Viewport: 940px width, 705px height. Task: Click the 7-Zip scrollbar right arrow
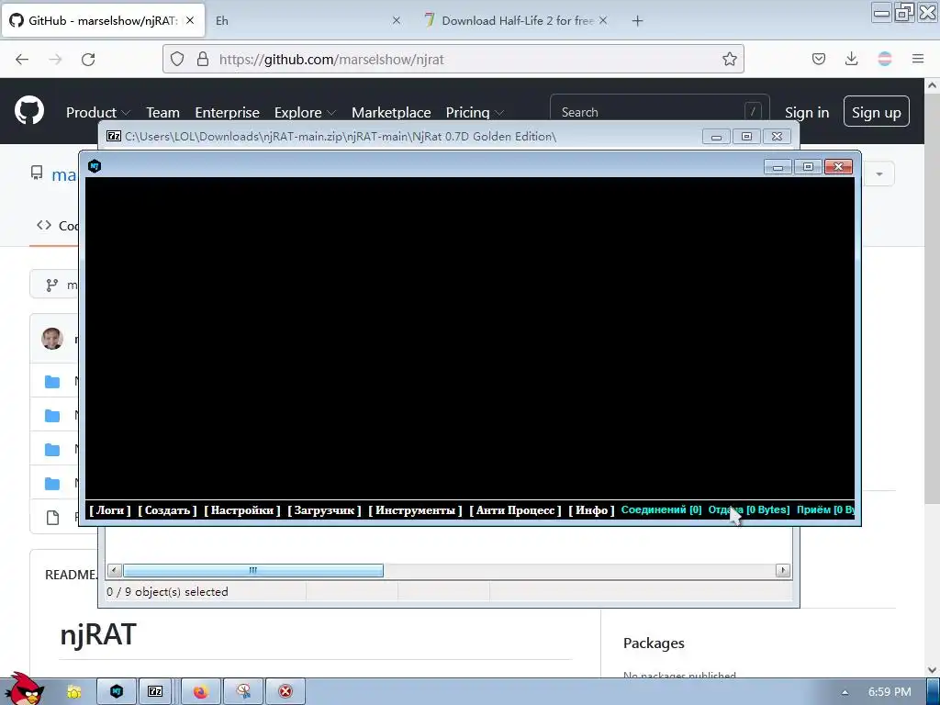pos(782,570)
